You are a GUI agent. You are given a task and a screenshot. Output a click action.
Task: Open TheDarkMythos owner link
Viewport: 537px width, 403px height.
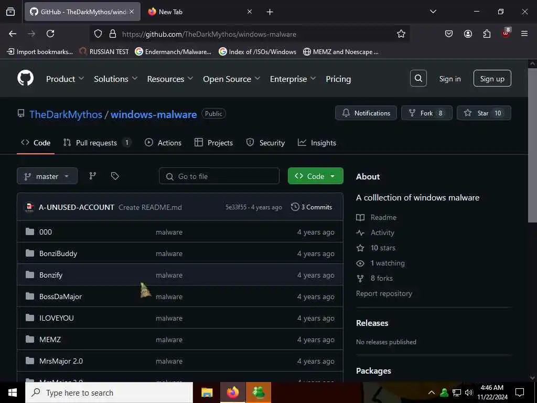coord(66,114)
